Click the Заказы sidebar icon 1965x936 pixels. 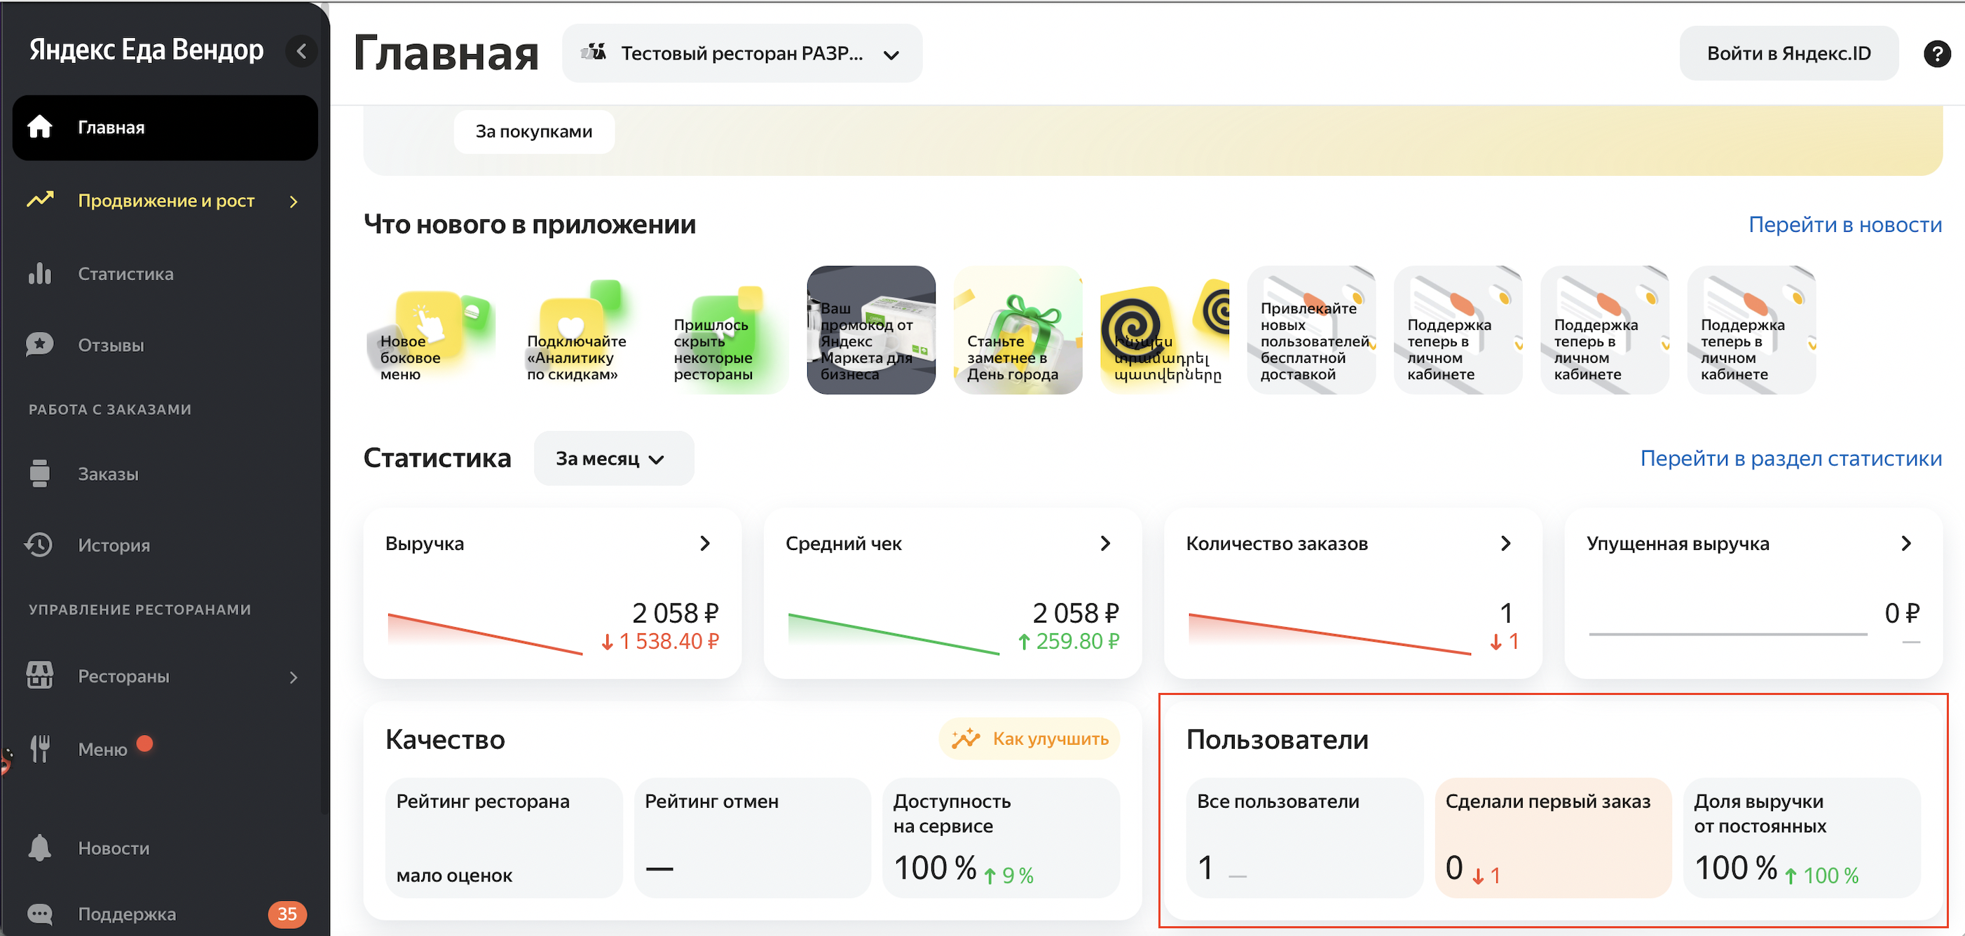[40, 474]
